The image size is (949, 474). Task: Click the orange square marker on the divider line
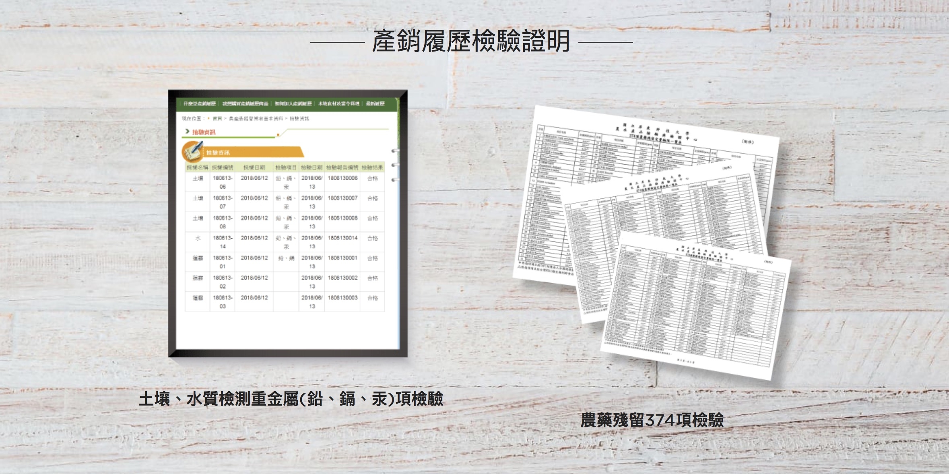pos(278,134)
